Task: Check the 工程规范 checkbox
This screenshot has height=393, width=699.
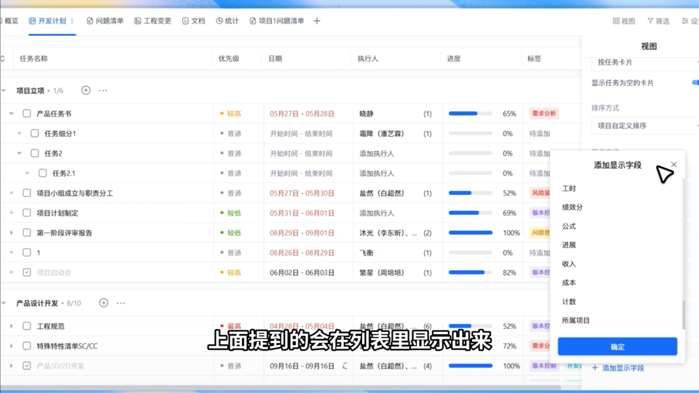Action: pos(26,326)
